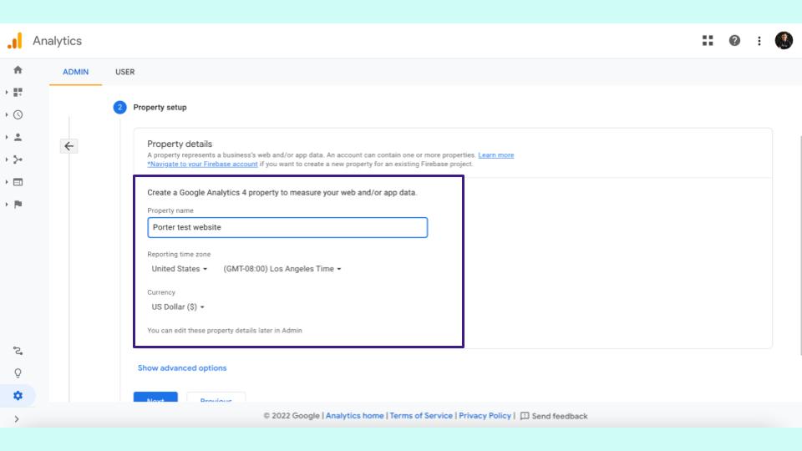This screenshot has height=451, width=802.
Task: Open the Behavior sidebar icon
Action: tap(18, 182)
